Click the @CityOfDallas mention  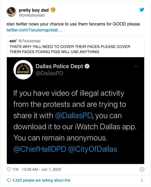93,149
